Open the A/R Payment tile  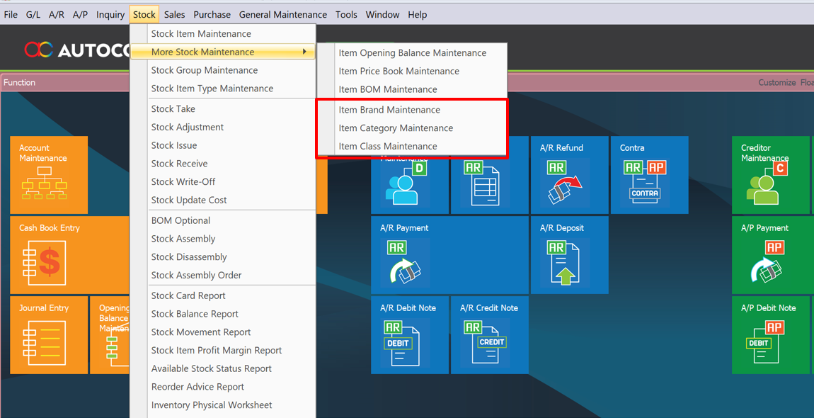[449, 255]
